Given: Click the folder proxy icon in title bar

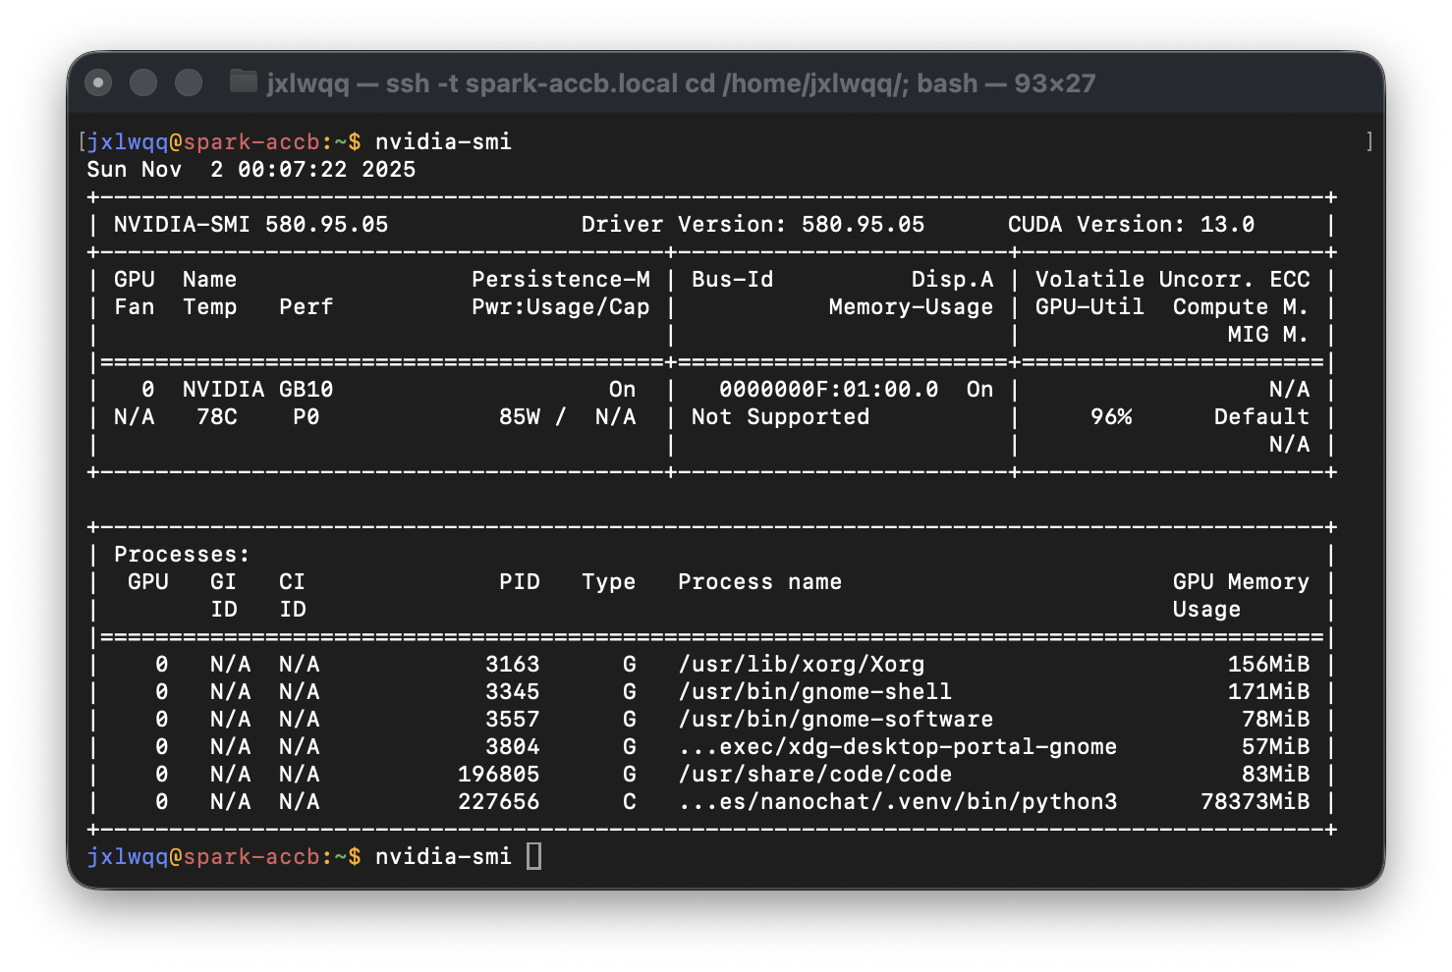Looking at the screenshot, I should tap(243, 81).
